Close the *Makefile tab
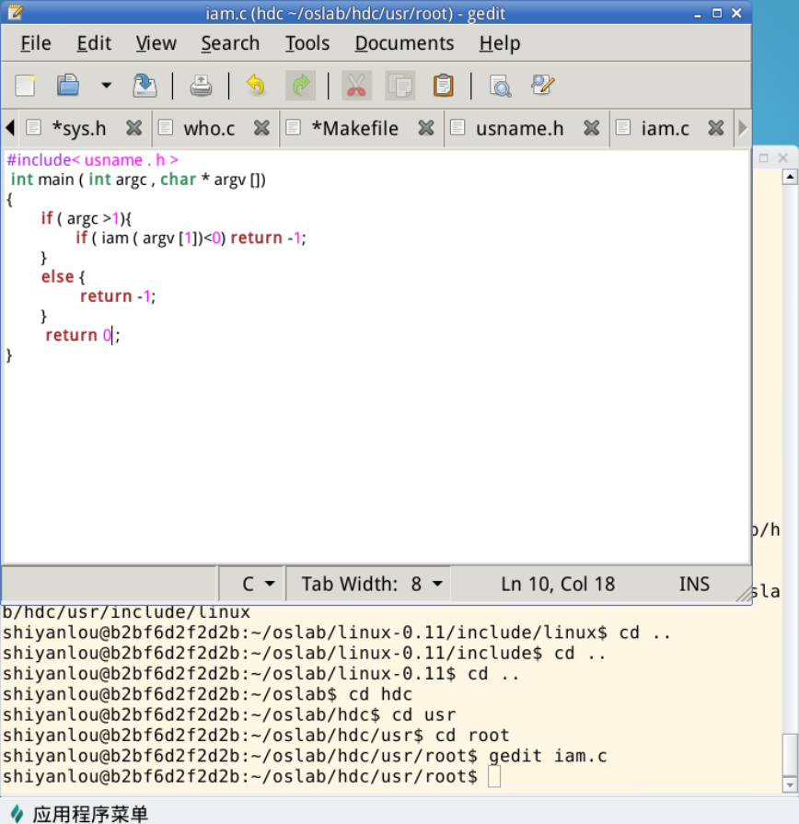The image size is (799, 824). (x=425, y=128)
